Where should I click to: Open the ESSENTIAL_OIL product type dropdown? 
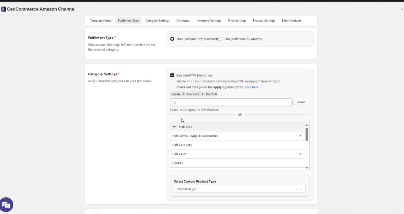tap(240, 189)
